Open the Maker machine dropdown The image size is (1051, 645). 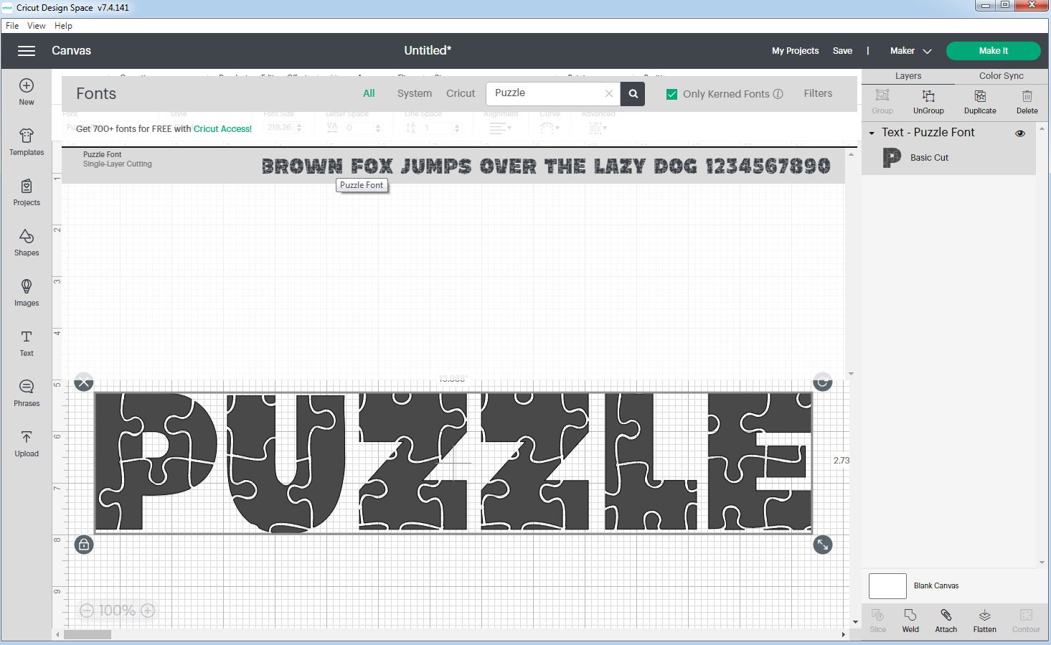[909, 50]
